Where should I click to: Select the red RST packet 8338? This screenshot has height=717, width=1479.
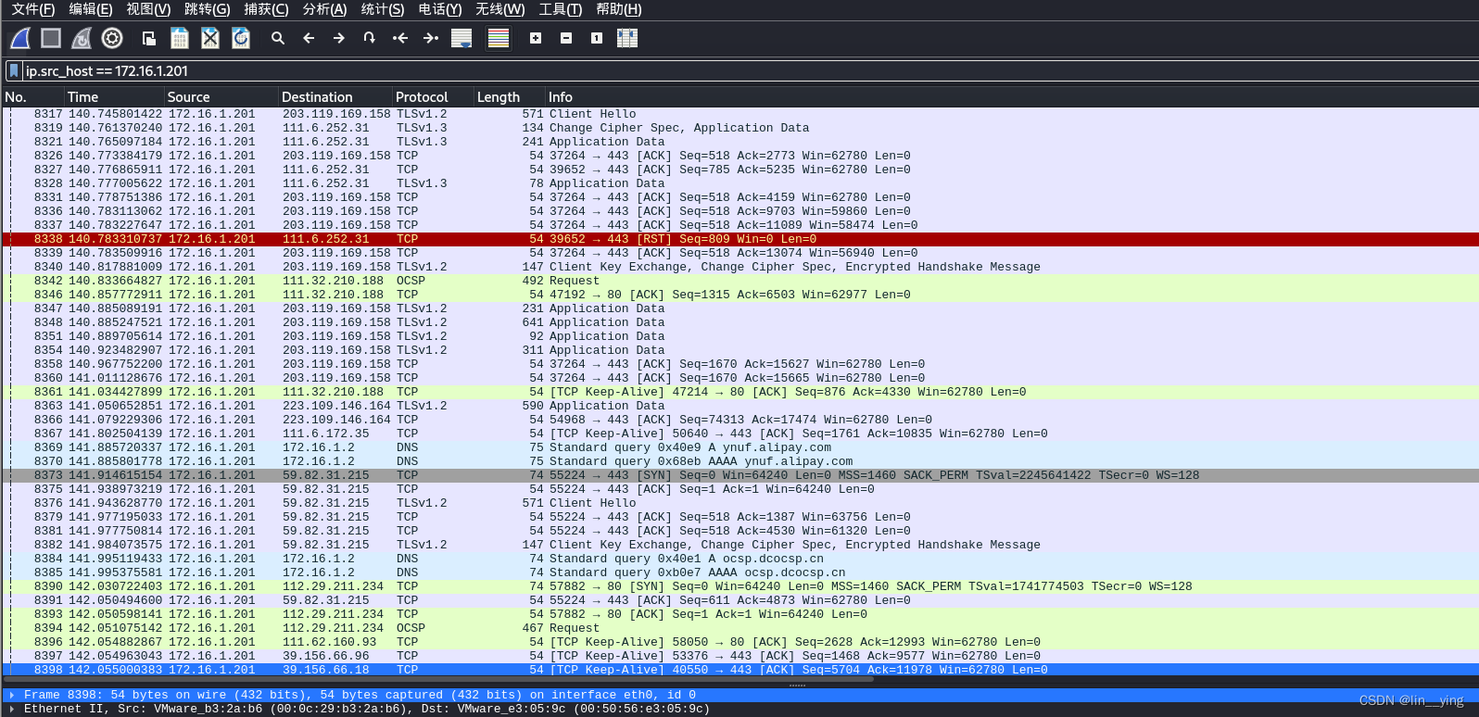739,239
